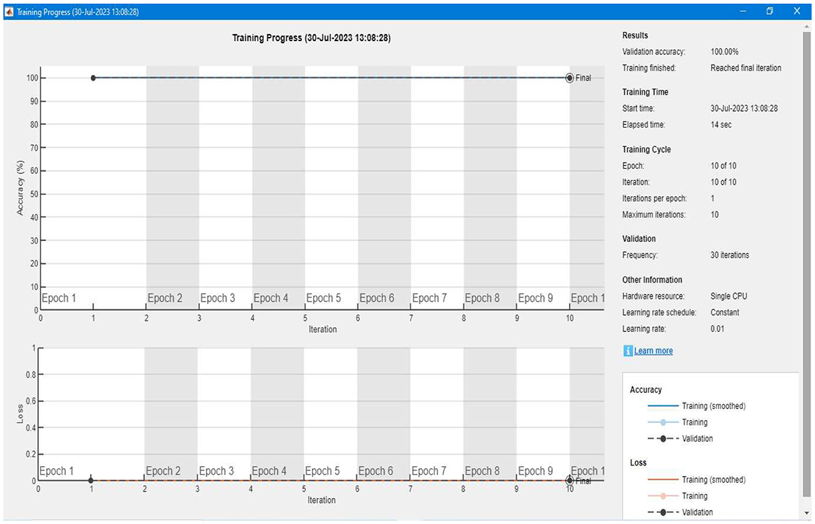Click the Iteration row value '10 of 10'
The width and height of the screenshot is (815, 524).
pos(723,182)
